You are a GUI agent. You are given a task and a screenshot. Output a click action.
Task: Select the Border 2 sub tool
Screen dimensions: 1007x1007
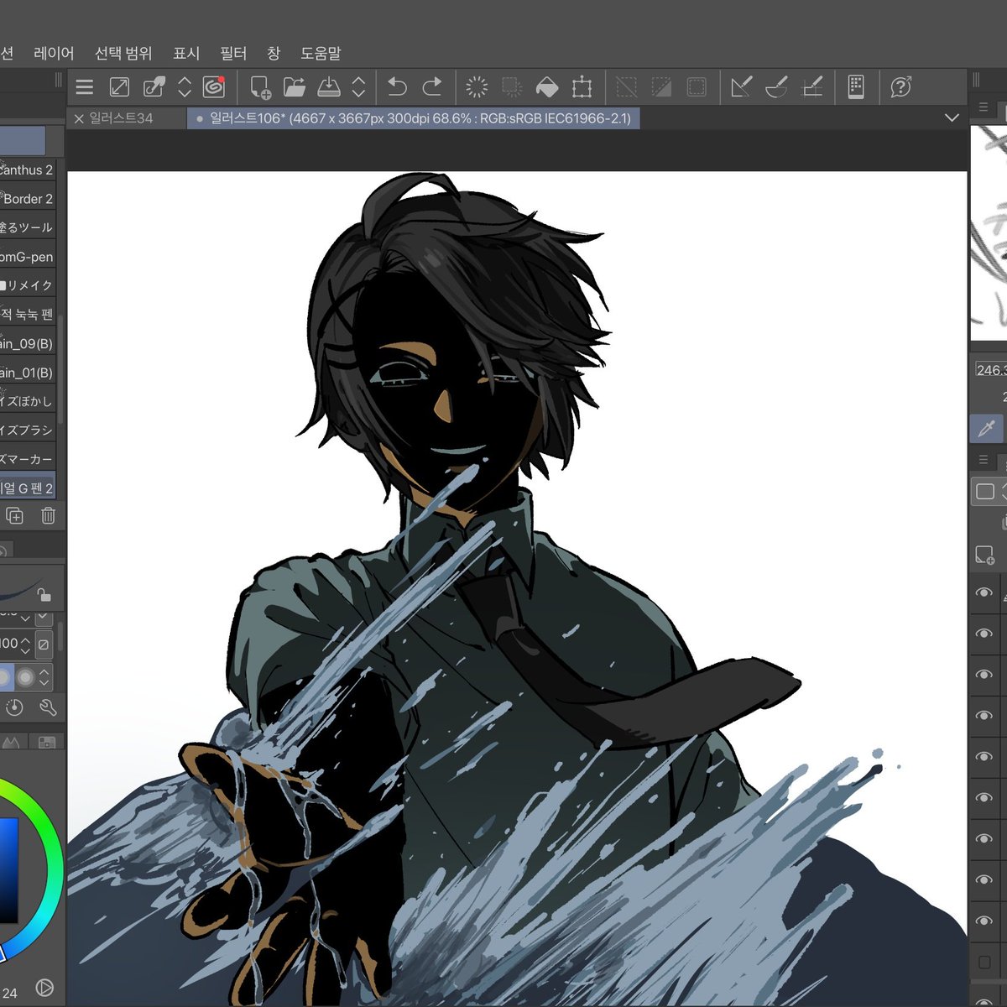tap(28, 199)
